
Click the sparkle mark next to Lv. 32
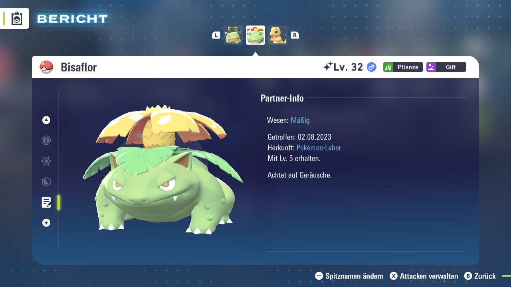327,67
